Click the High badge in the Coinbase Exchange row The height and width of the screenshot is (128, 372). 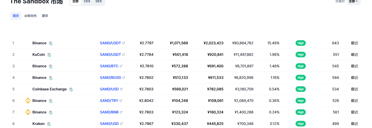point(301,89)
